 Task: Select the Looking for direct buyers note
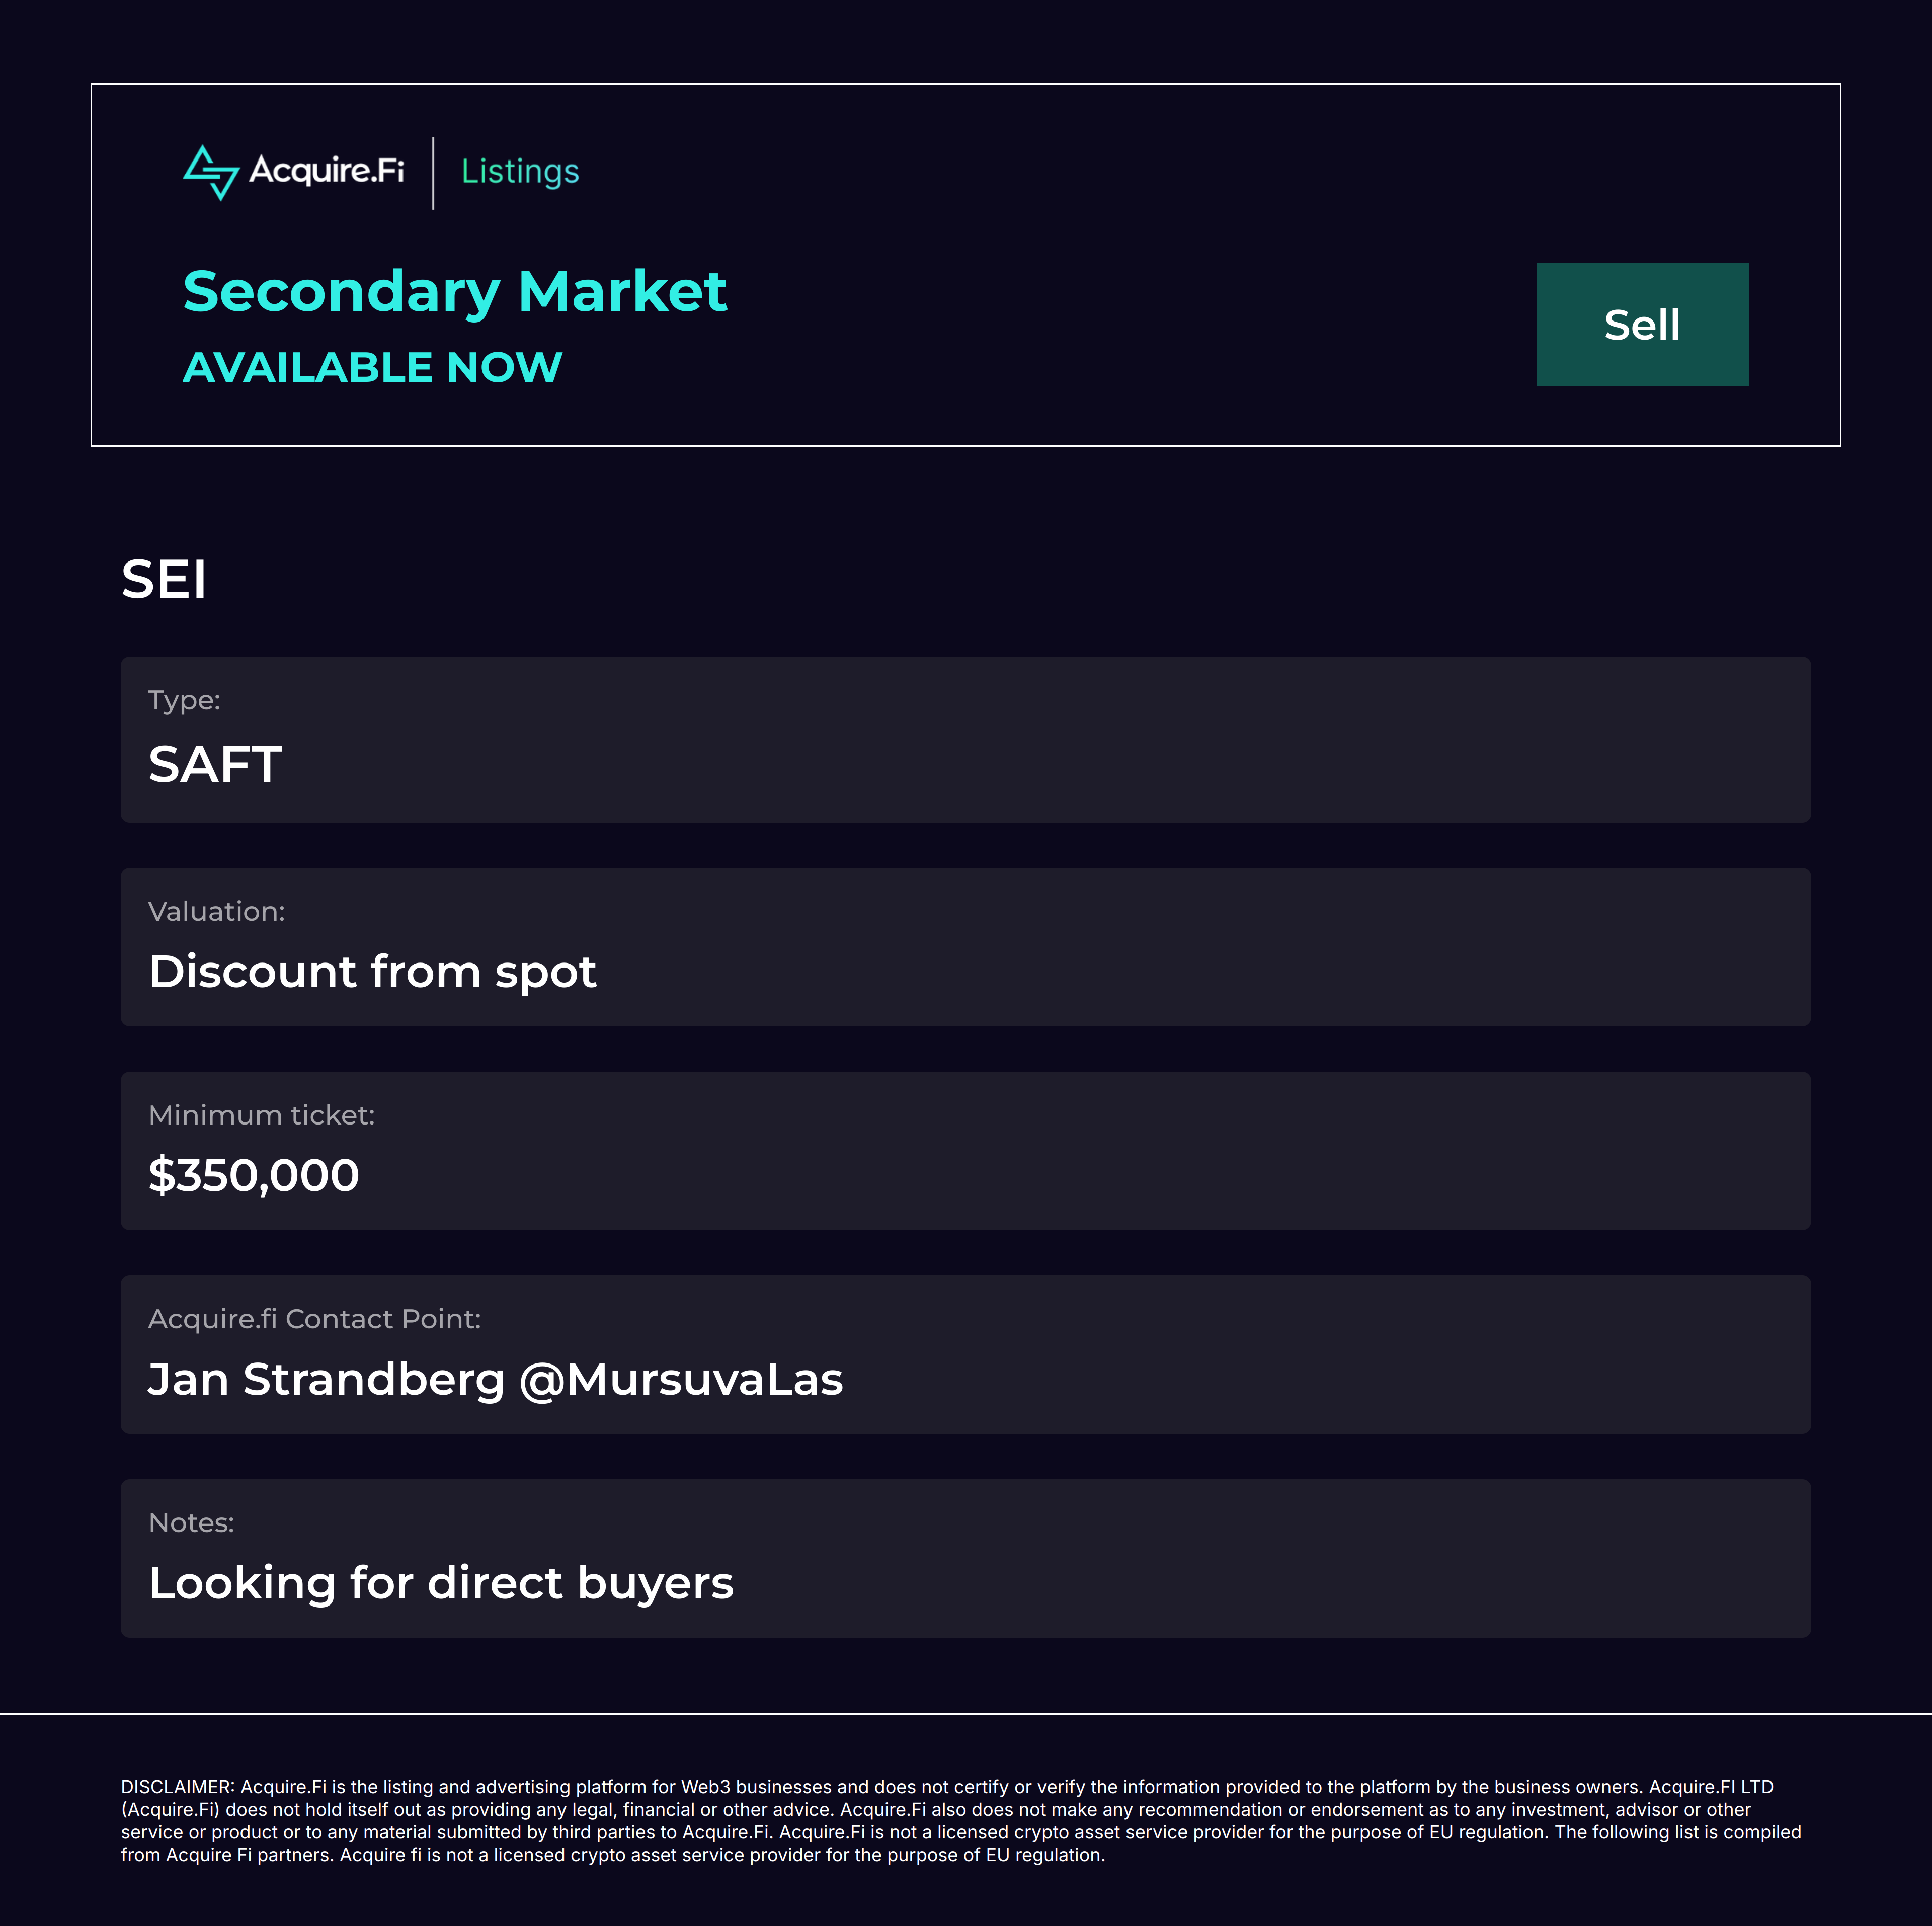[x=441, y=1583]
